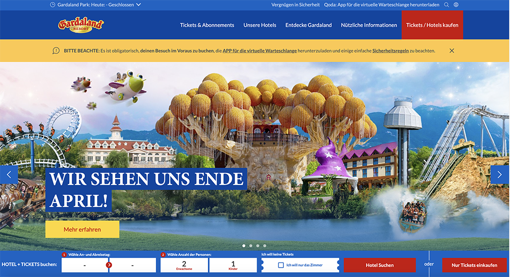Open the language globe icon
The height and width of the screenshot is (277, 510).
(456, 5)
